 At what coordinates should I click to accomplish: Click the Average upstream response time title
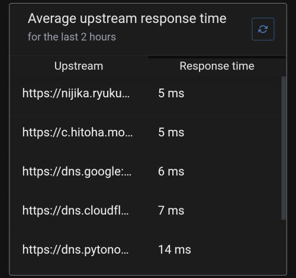tap(127, 19)
